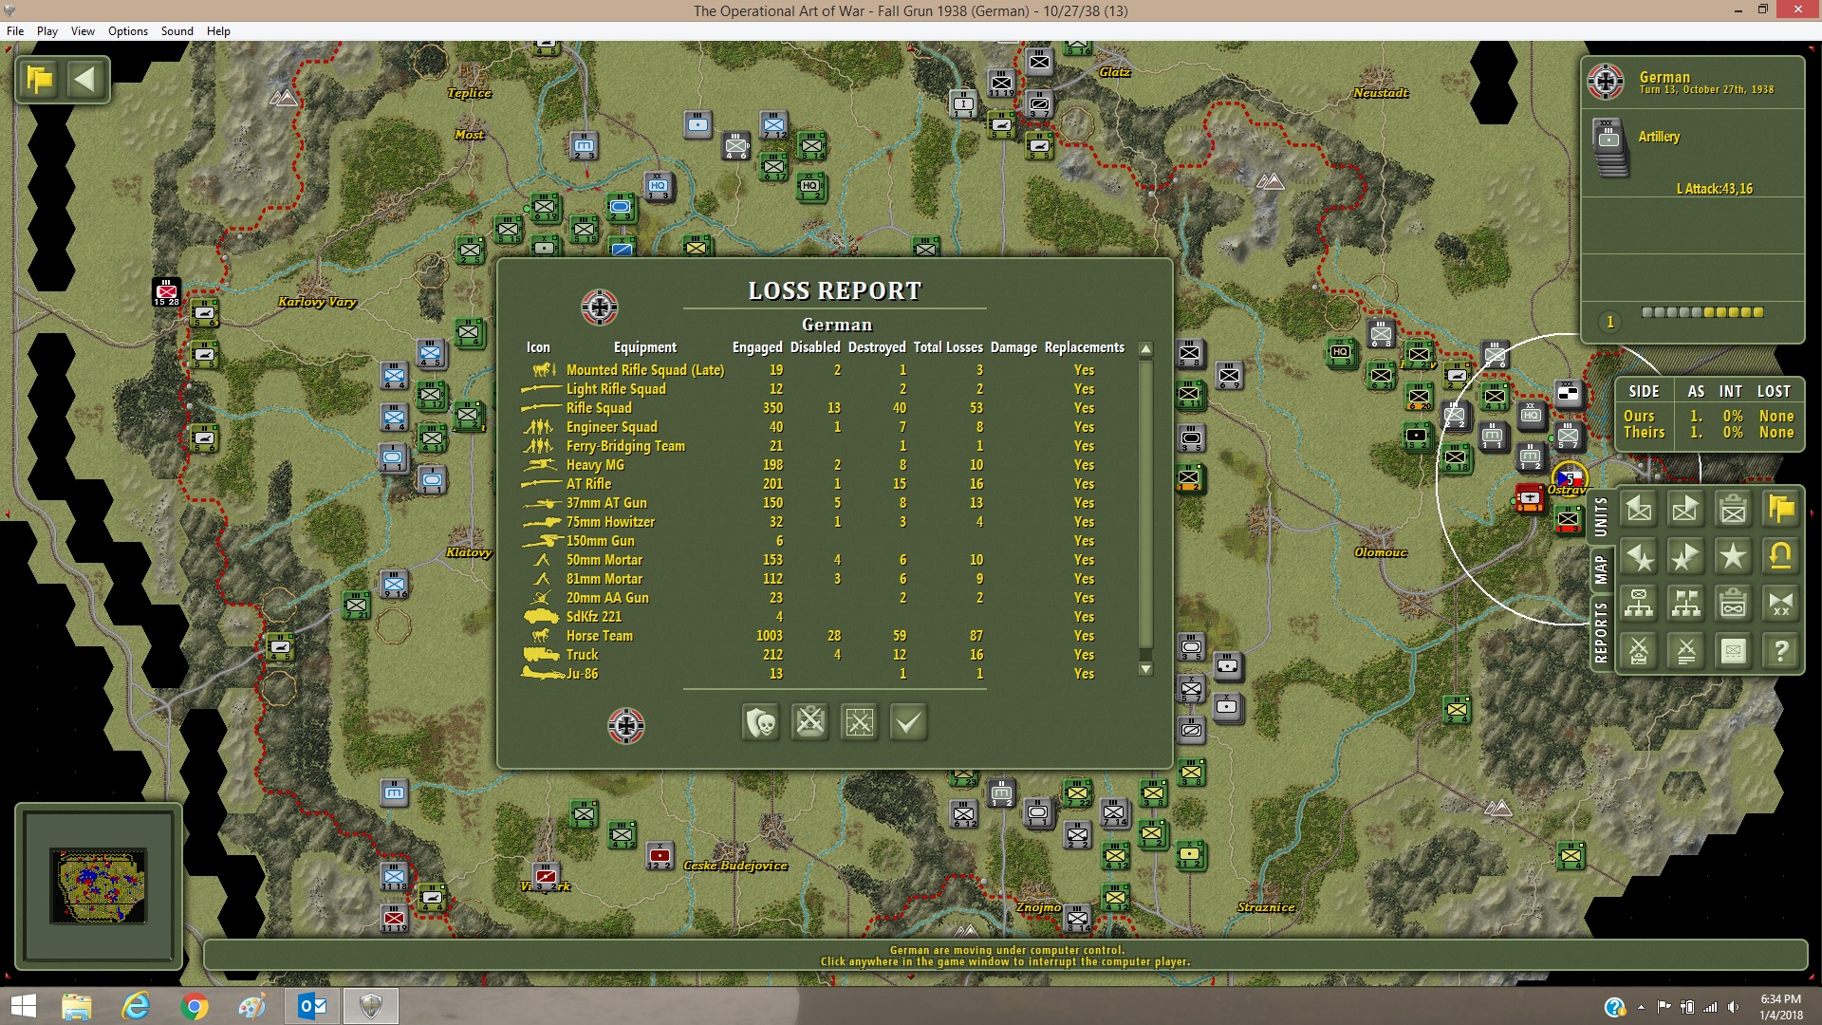Click the German emblem in turn panel
The image size is (1822, 1025).
(1606, 82)
